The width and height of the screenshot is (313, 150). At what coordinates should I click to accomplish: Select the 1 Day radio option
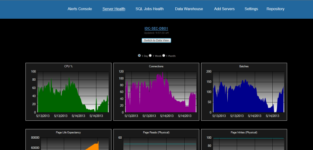tap(139, 56)
